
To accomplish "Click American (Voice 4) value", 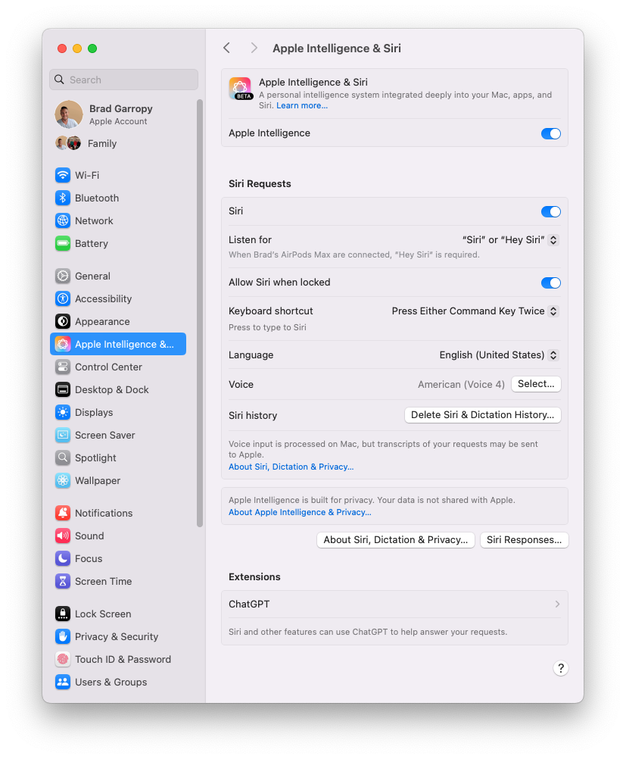I will [461, 384].
